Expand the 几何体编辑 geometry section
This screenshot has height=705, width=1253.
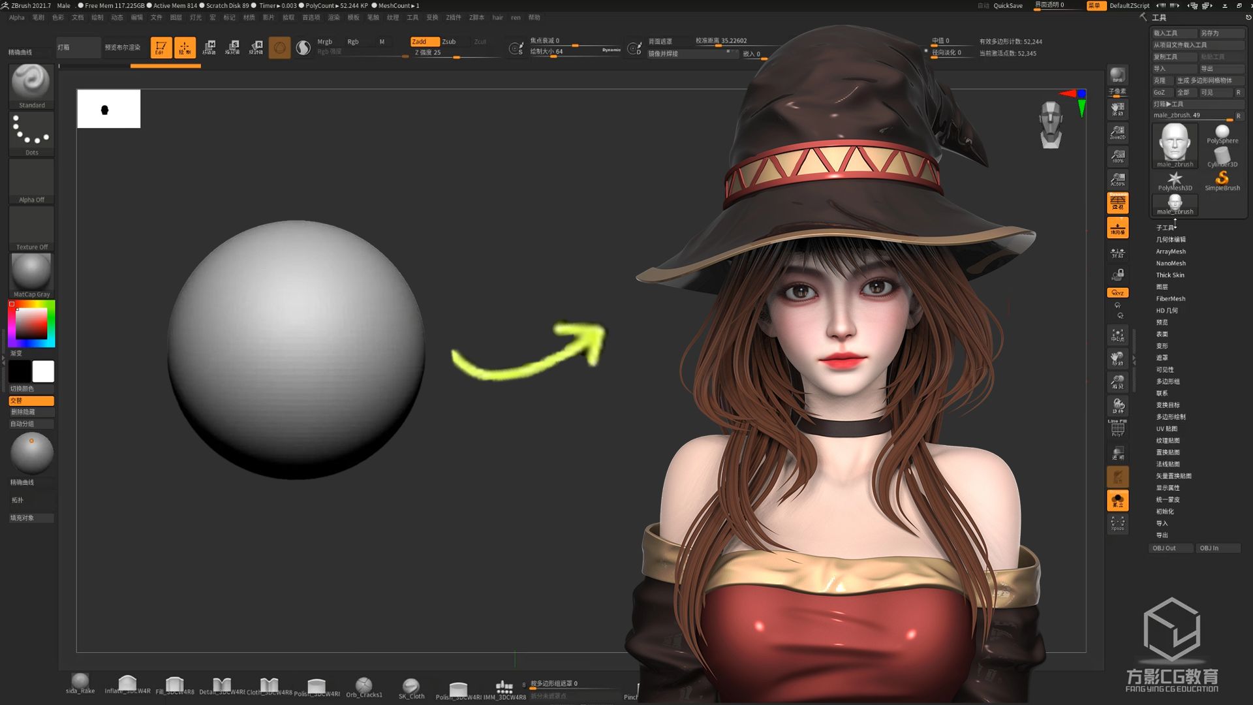1171,240
